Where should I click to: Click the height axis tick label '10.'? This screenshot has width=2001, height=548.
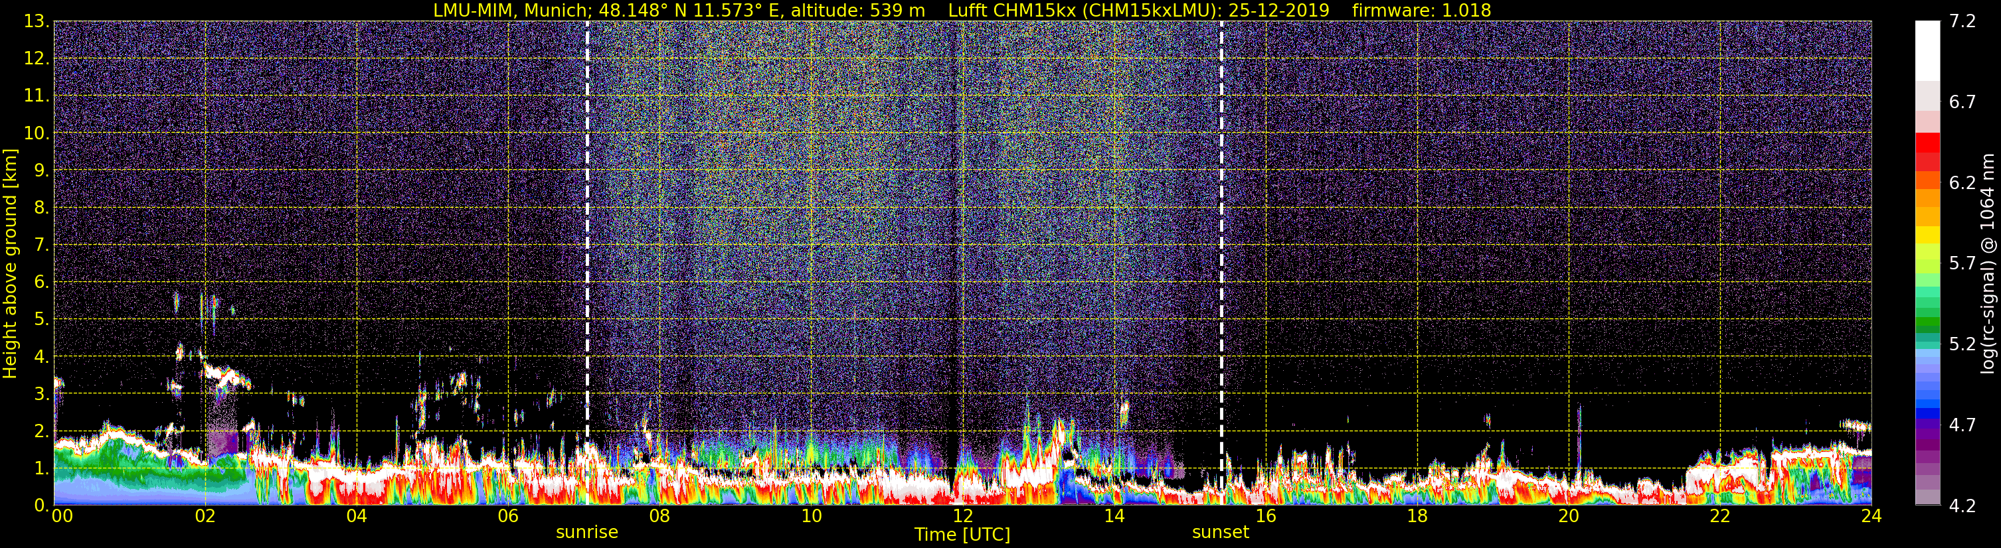click(x=36, y=133)
